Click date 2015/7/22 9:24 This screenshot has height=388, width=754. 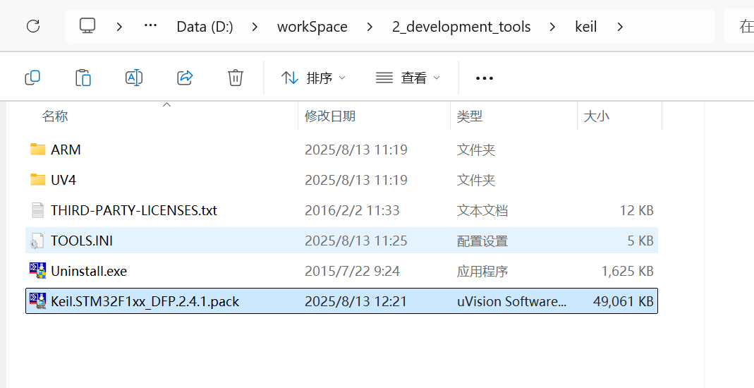pos(352,271)
